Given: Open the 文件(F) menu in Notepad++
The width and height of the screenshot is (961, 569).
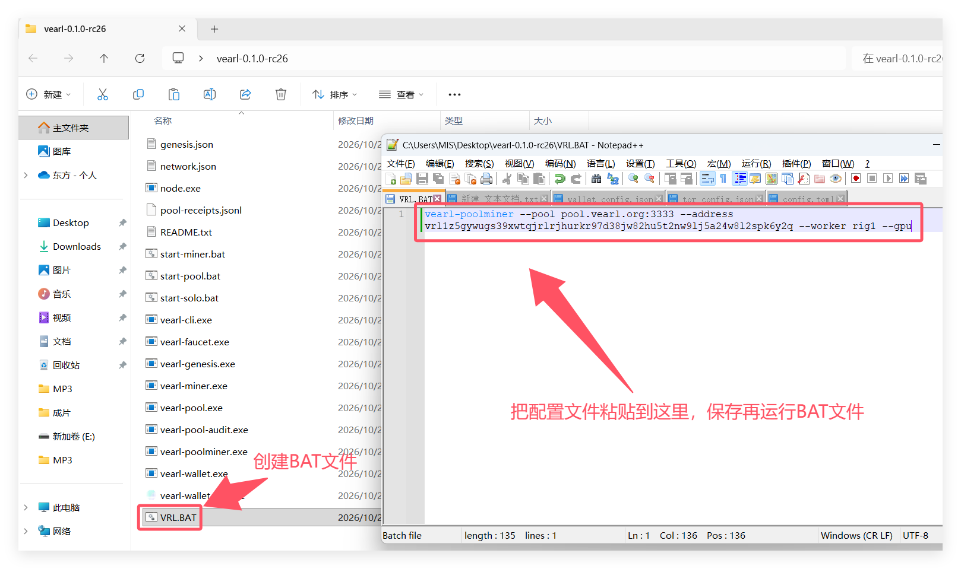Looking at the screenshot, I should point(401,163).
